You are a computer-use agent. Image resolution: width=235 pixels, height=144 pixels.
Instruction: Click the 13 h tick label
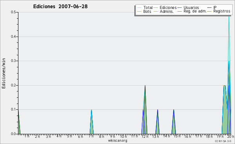pos(155,136)
